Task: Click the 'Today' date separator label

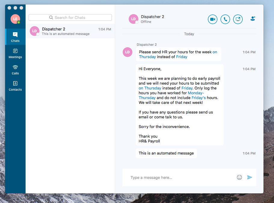Action: 189,34
